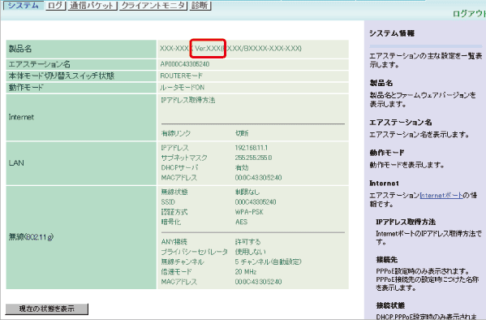Click the 接続先 help heading

(387, 259)
